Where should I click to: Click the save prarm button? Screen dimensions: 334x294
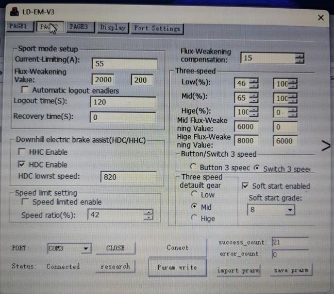(292, 270)
